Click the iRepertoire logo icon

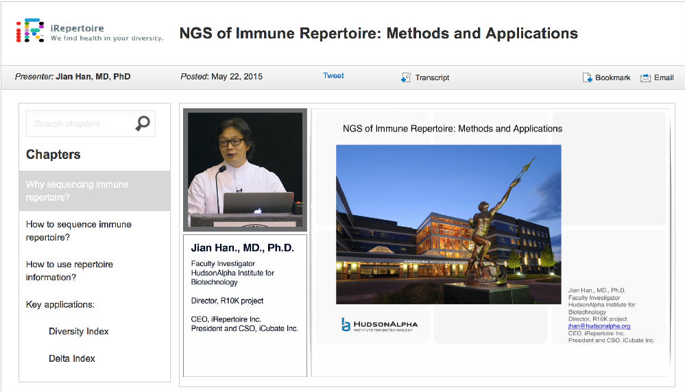pos(31,31)
